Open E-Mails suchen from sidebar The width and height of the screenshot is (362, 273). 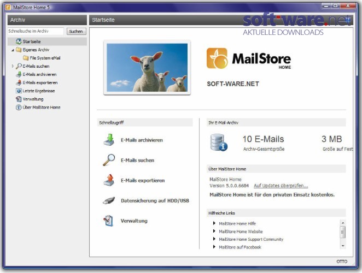[36, 66]
